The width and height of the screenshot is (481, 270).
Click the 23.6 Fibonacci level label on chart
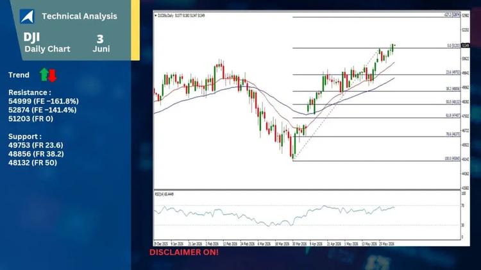click(453, 72)
